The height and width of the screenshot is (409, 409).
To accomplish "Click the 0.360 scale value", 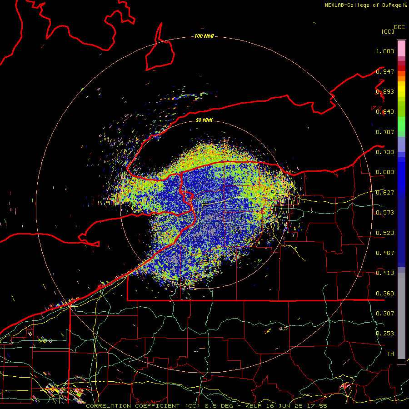I will pyautogui.click(x=385, y=294).
